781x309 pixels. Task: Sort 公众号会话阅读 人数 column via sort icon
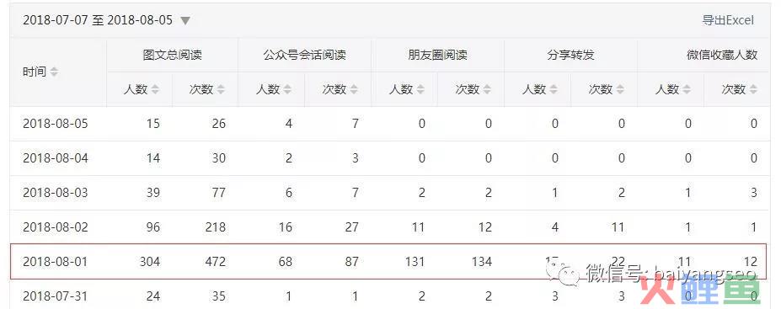[288, 89]
